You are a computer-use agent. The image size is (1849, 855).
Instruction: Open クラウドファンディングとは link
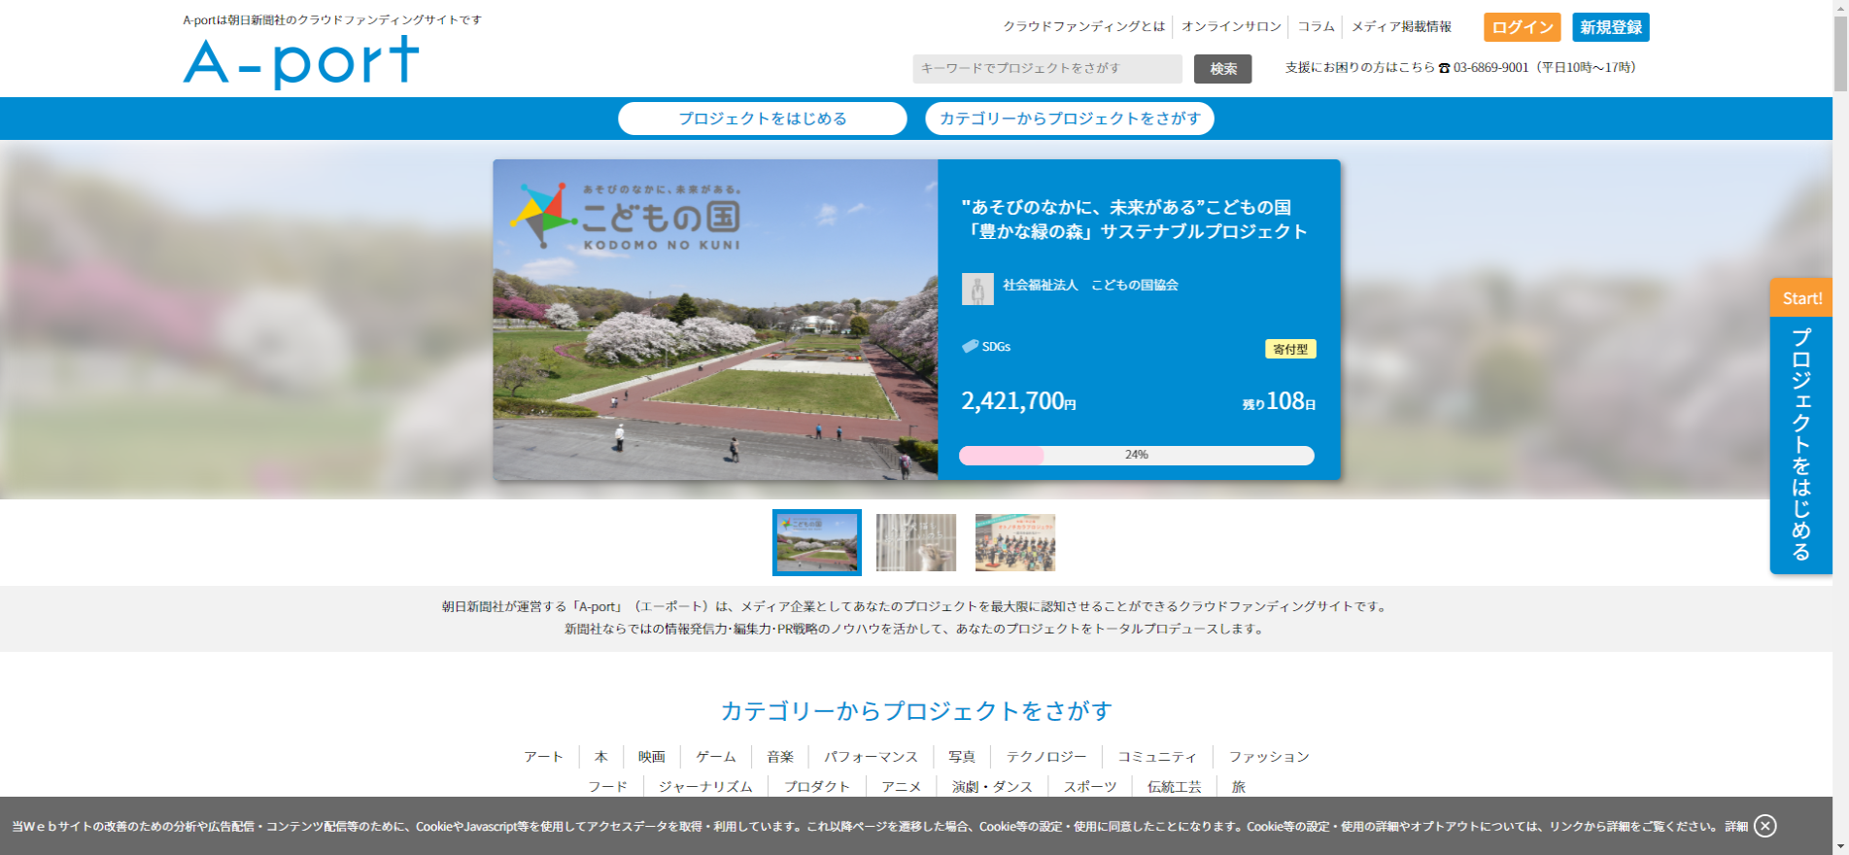pos(1083,26)
